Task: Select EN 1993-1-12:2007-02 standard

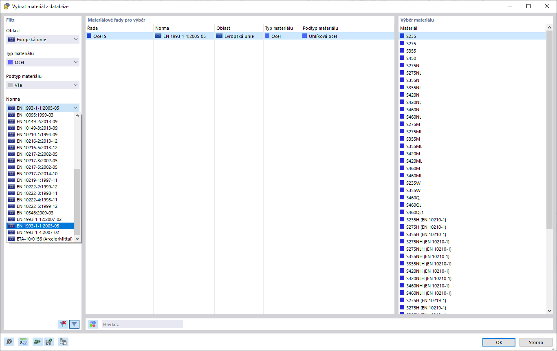Action: (40, 219)
